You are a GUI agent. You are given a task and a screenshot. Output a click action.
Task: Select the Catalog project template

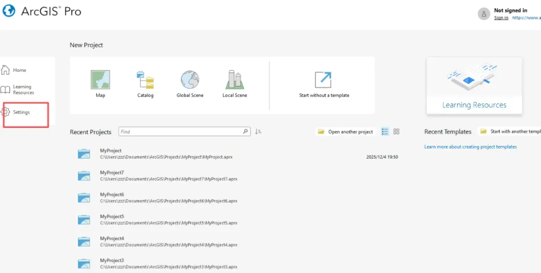point(145,84)
